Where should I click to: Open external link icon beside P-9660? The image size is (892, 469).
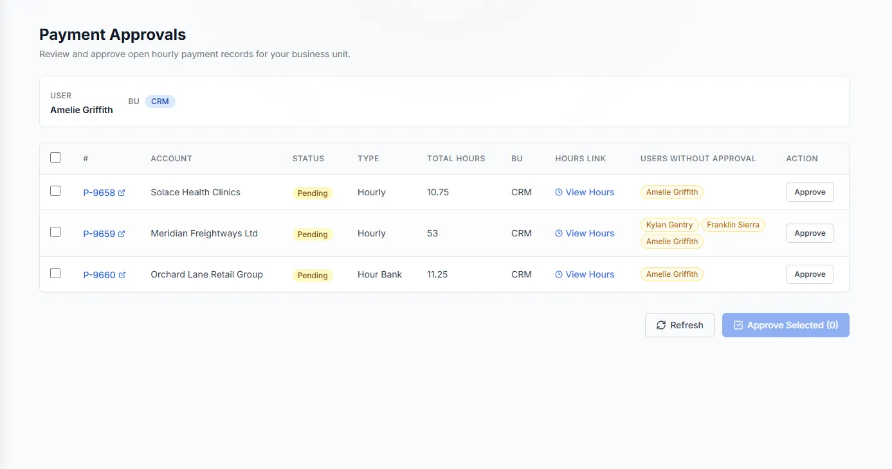click(122, 275)
